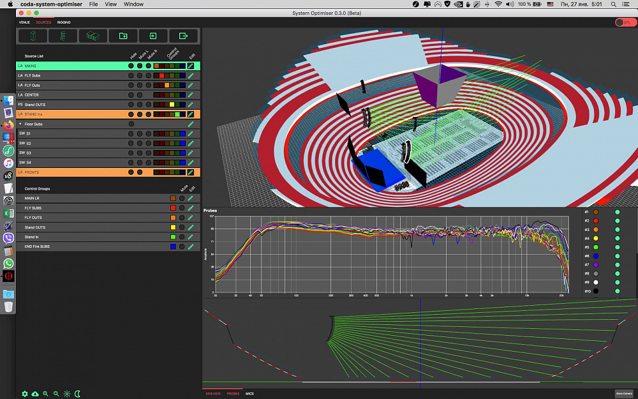Switch to the RIGGING tab
The height and width of the screenshot is (399, 638).
[x=64, y=22]
